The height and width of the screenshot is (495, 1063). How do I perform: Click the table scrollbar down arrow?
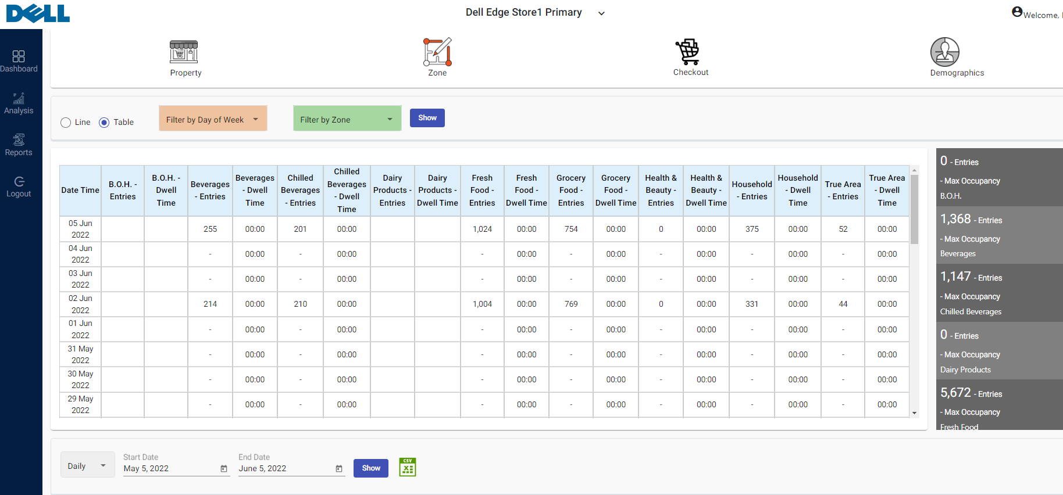pyautogui.click(x=914, y=414)
